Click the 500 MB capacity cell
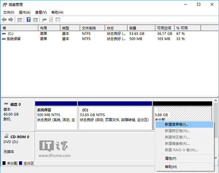219x173 pixels. [136, 39]
